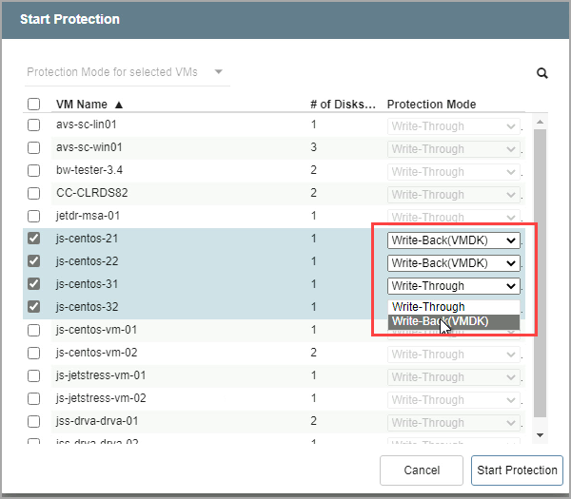571x499 pixels.
Task: Click the # of Disks column header
Action: click(x=343, y=105)
